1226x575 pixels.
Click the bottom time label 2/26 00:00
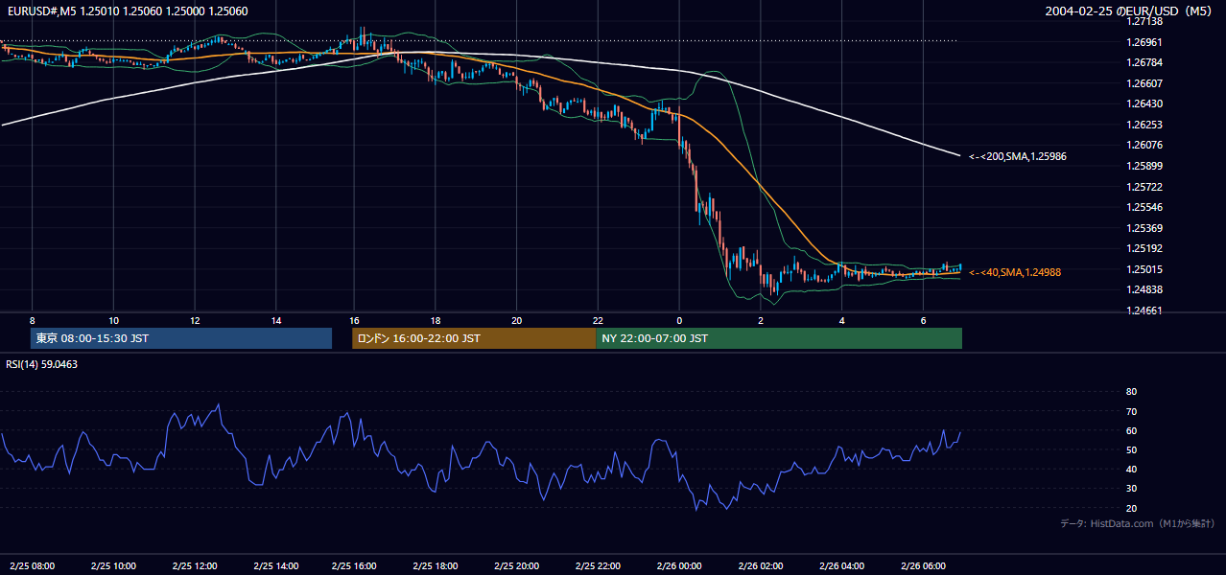point(680,565)
